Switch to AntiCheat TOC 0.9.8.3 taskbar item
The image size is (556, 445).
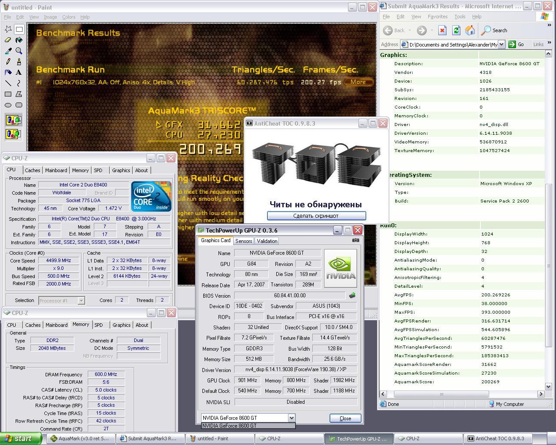(x=497, y=438)
